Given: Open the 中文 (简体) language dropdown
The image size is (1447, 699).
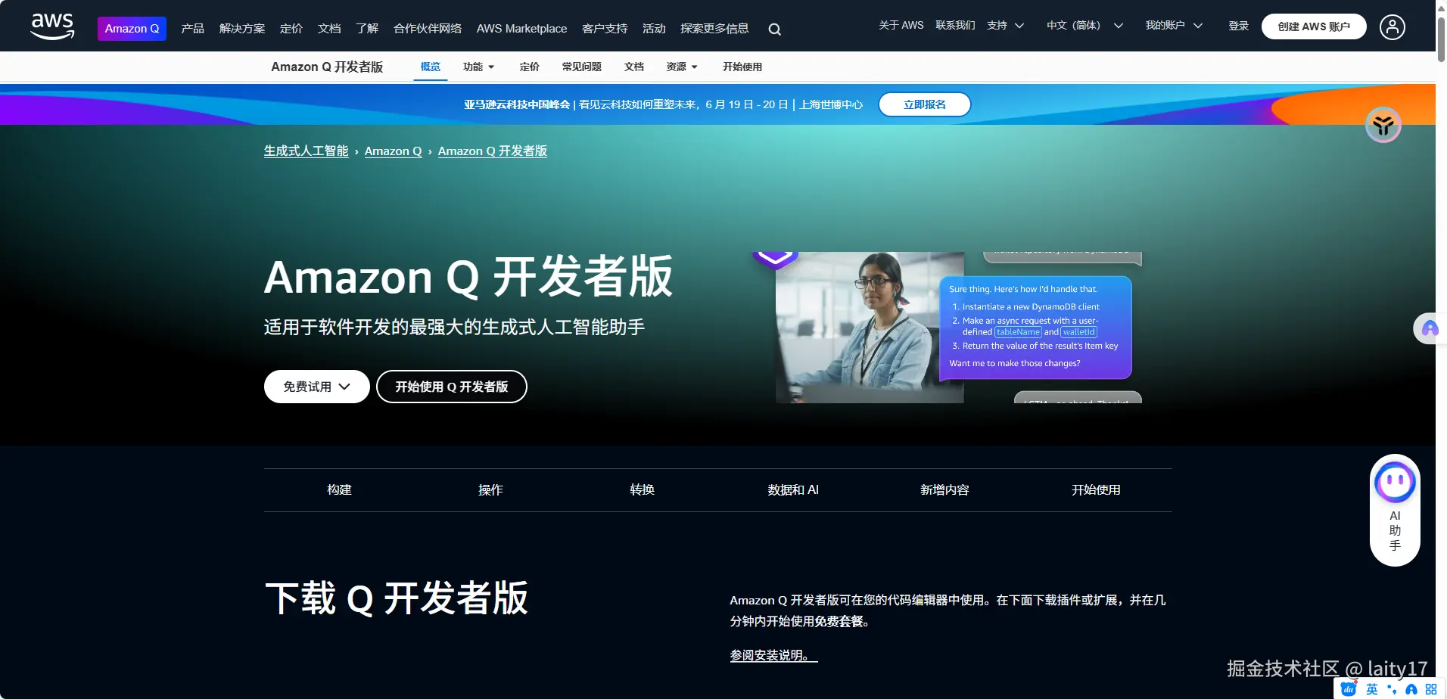Looking at the screenshot, I should coord(1084,26).
